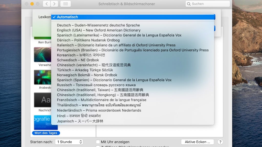Pick Französisch – Multidictionnaire entry
The height and width of the screenshot is (147, 262).
point(133,100)
